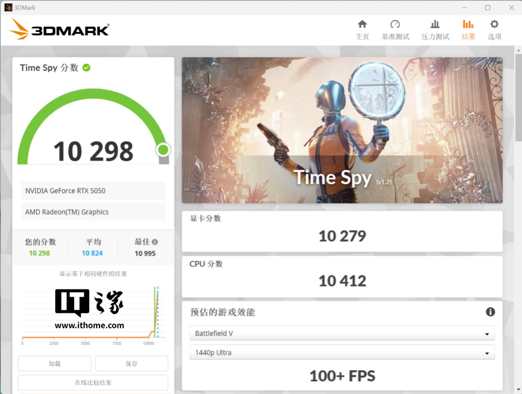
Task: Maximize the 3DMark window
Action: point(488,7)
